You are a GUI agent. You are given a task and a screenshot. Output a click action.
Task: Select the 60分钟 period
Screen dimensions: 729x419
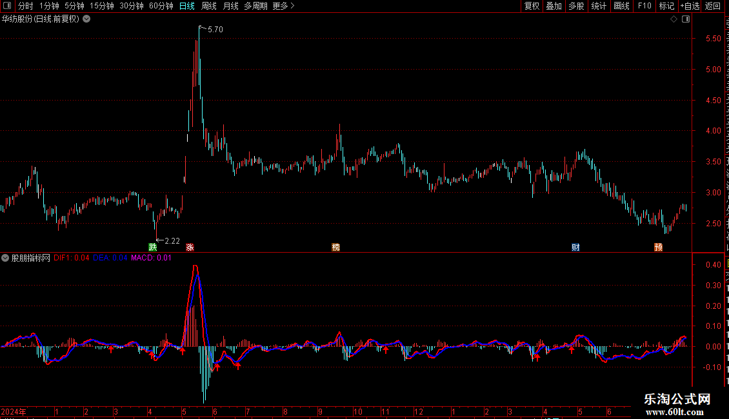click(x=161, y=6)
